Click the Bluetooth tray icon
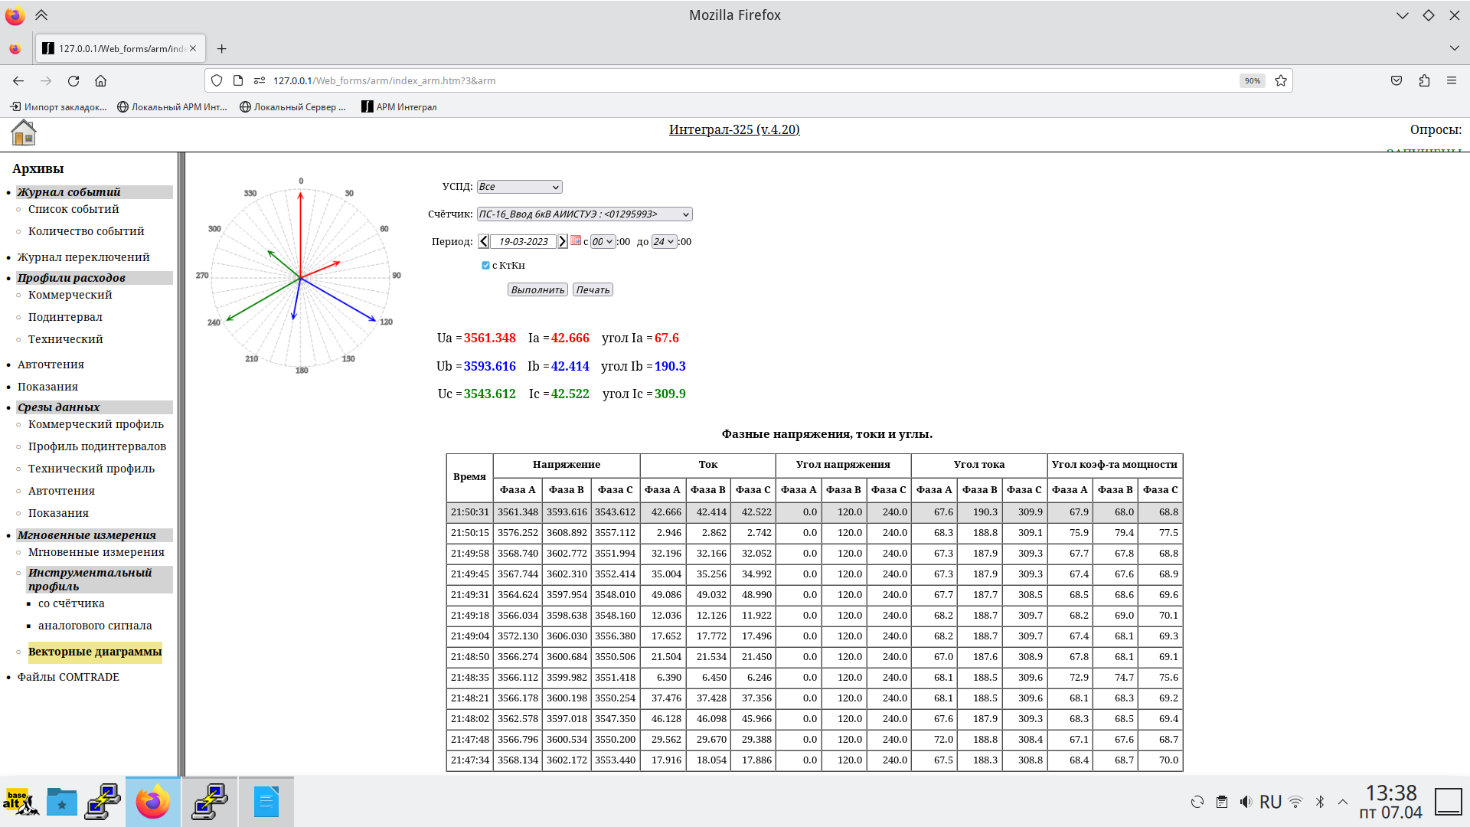This screenshot has width=1470, height=827. point(1320,802)
